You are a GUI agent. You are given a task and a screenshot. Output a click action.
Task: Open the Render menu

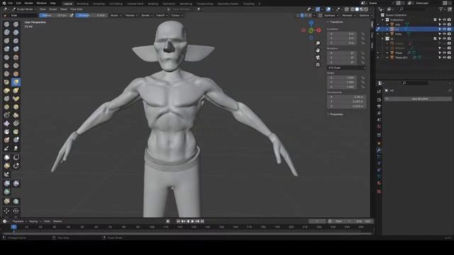pos(28,3)
